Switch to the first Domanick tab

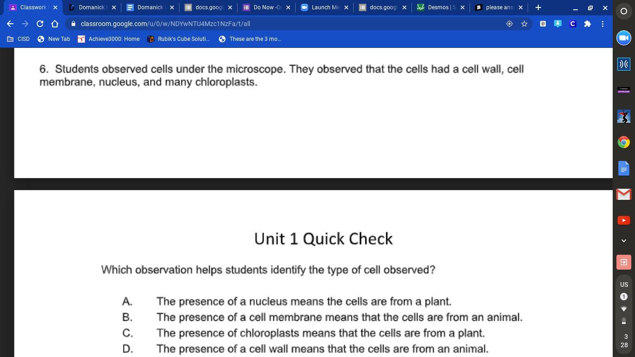(92, 7)
